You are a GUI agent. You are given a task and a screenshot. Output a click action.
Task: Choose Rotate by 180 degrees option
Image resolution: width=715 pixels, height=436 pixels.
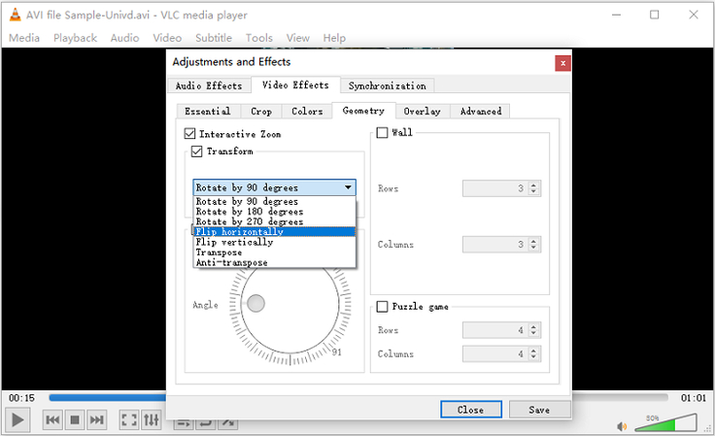coord(274,212)
